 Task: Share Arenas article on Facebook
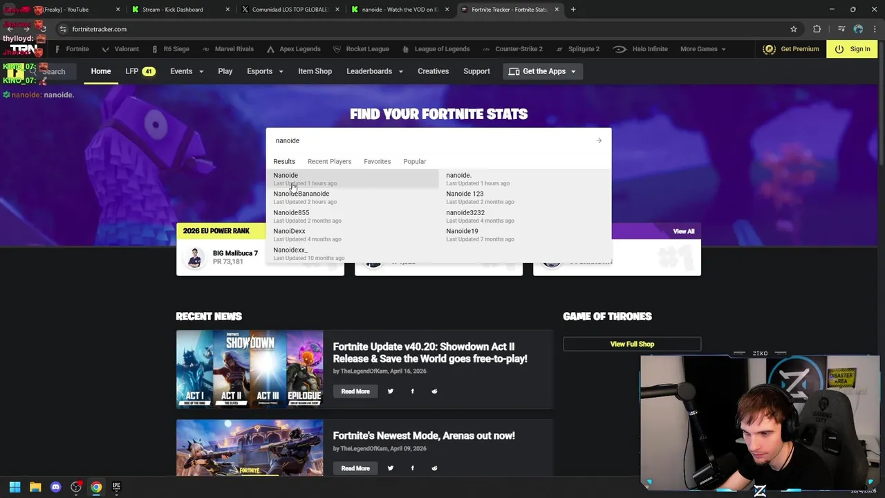[413, 468]
